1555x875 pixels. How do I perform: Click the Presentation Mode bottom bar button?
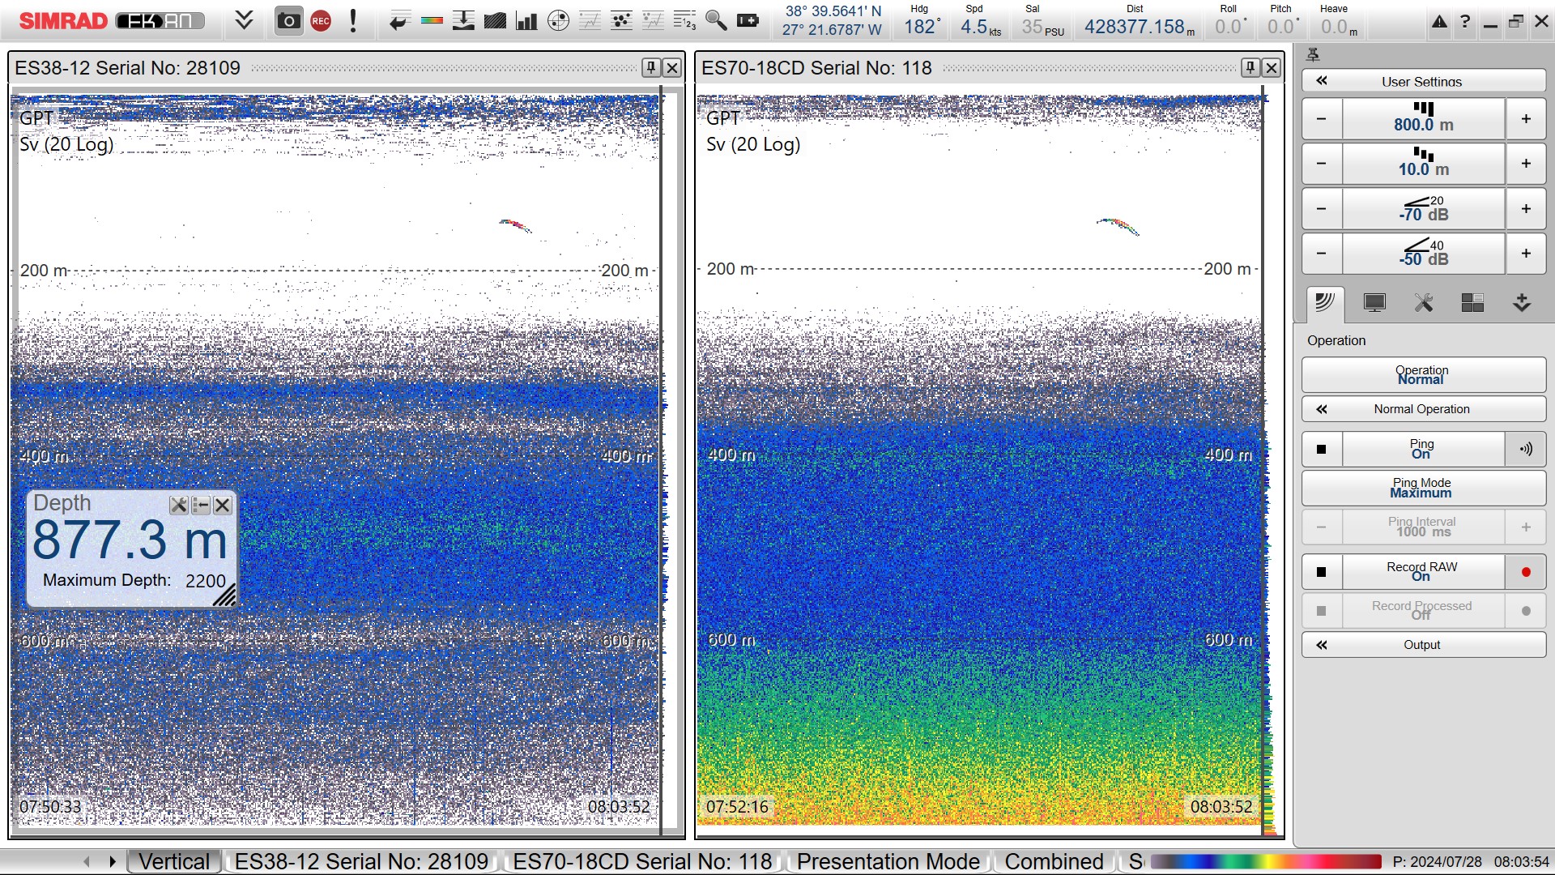888,861
